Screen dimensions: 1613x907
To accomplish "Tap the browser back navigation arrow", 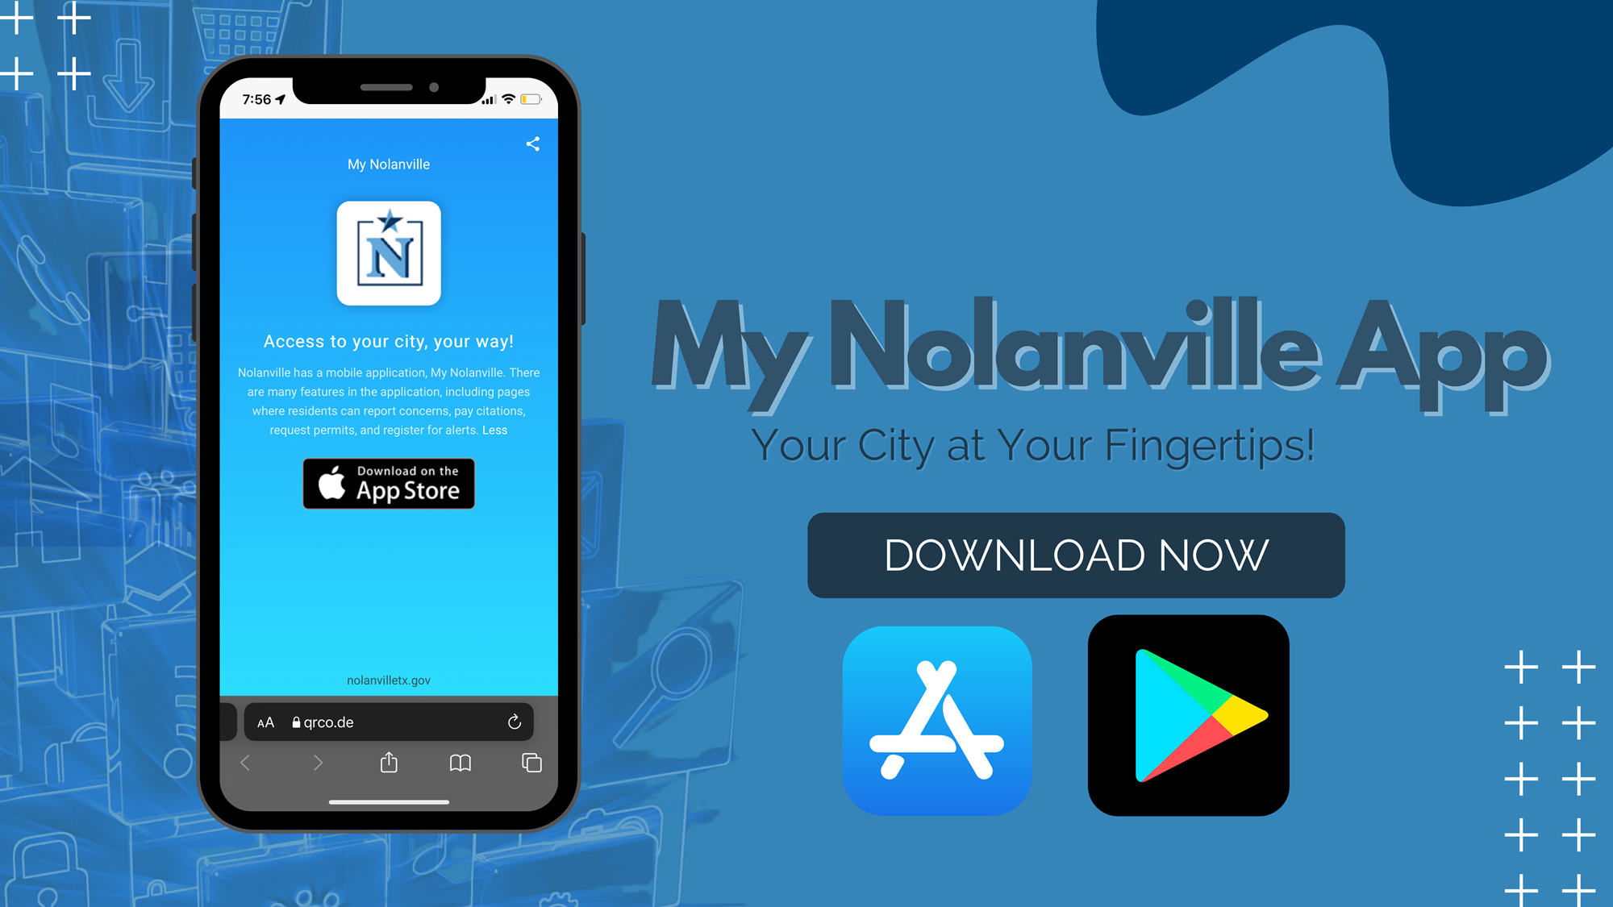I will click(x=246, y=764).
